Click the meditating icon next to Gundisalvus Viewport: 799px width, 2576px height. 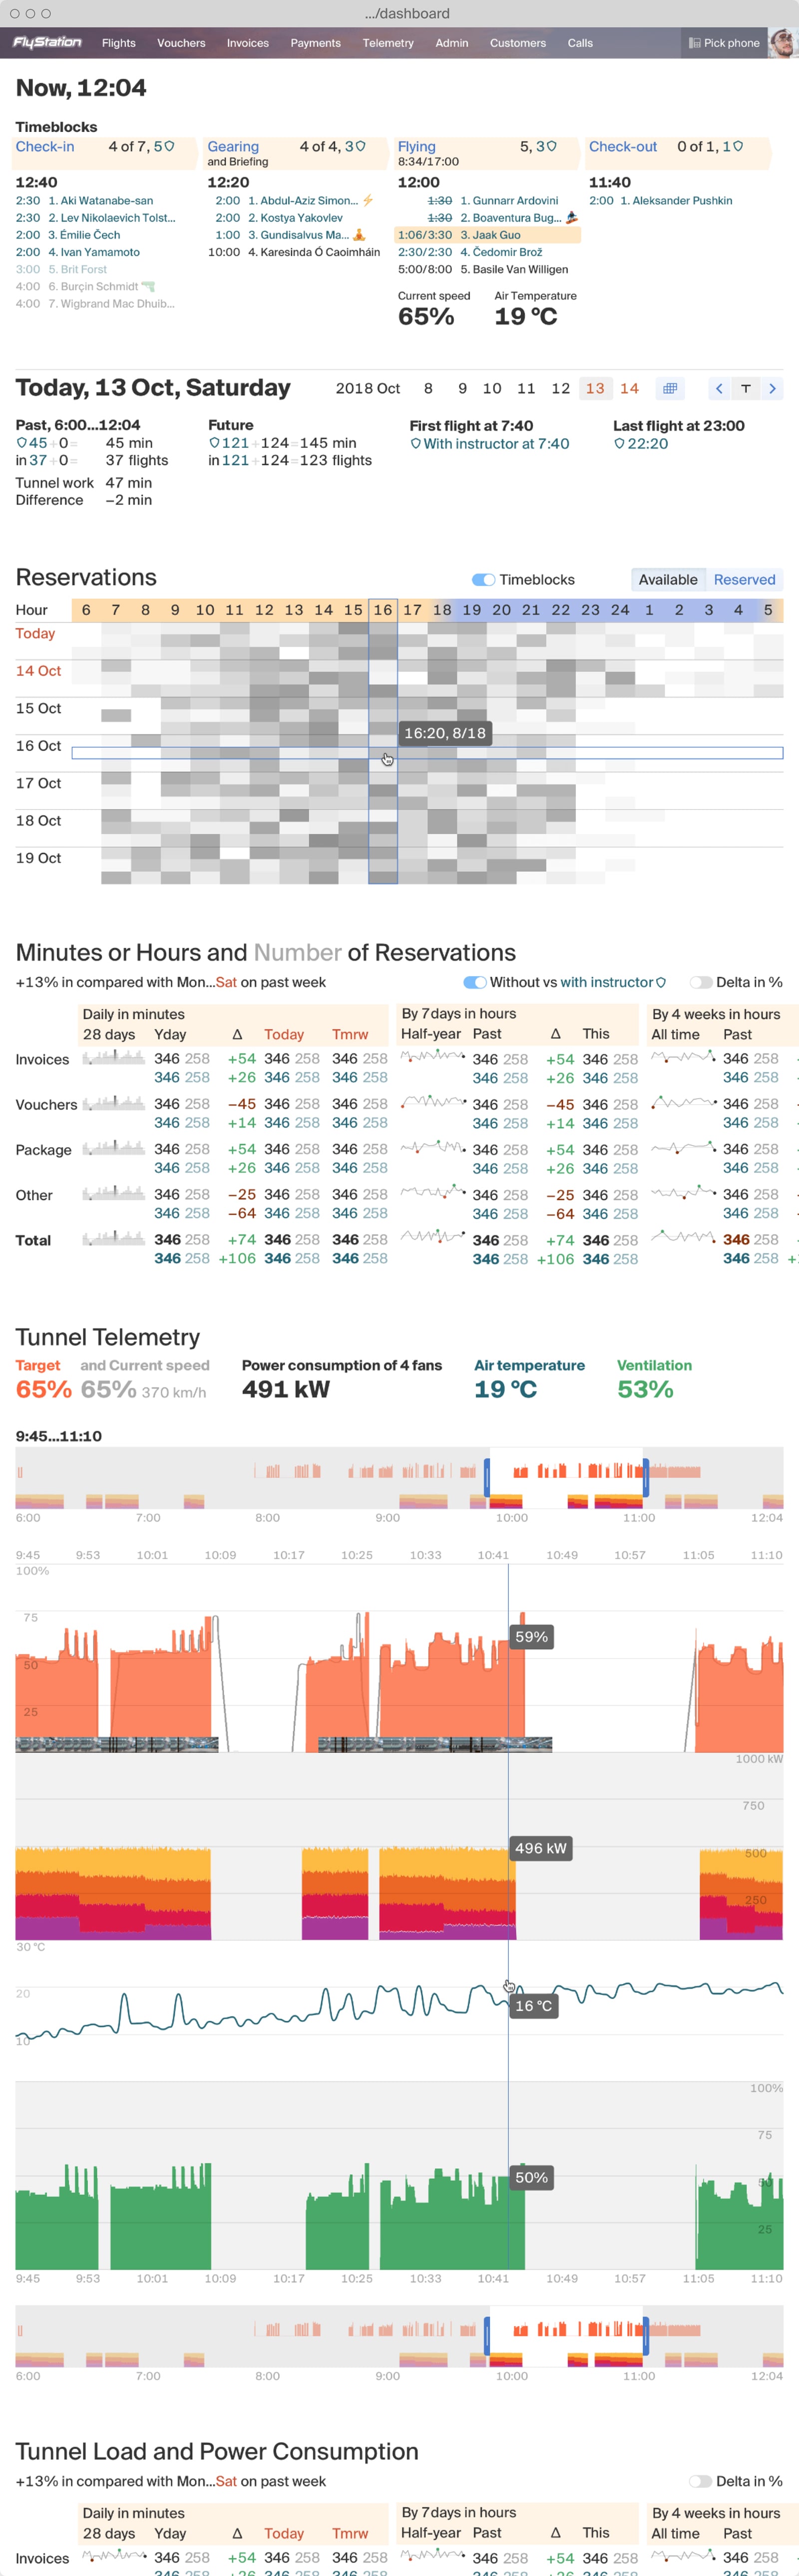click(x=359, y=235)
